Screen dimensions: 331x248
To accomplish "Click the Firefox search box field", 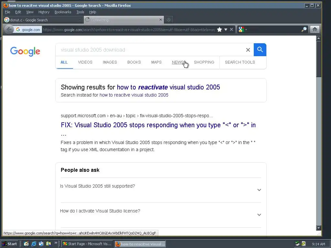I will tap(274, 29).
